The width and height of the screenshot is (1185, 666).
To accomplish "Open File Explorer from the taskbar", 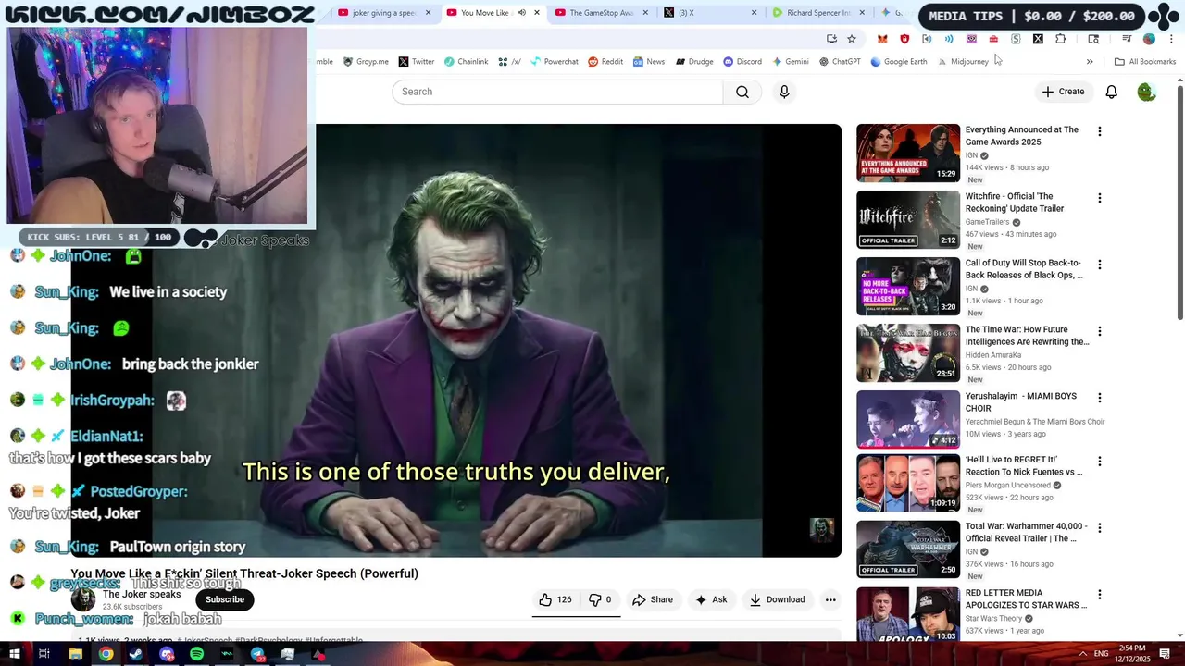I will click(76, 654).
